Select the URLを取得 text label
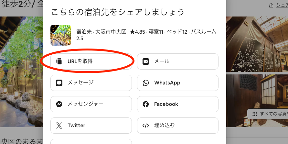This screenshot has height=144, width=288. coord(80,61)
